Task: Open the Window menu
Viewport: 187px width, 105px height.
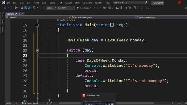Action: coord(99,3)
